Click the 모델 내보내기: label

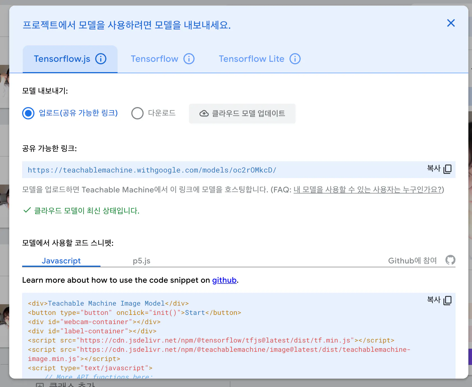tap(45, 91)
